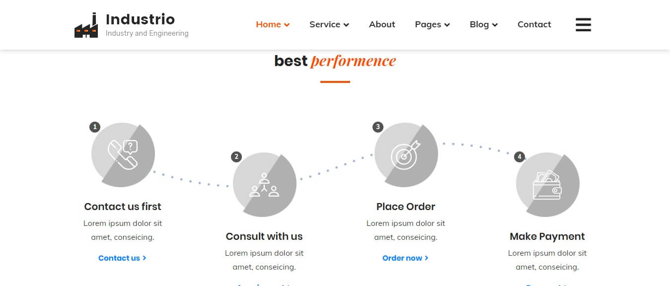Click the phone question circle icon
Viewport: 670px width, 286px height.
[x=123, y=154]
